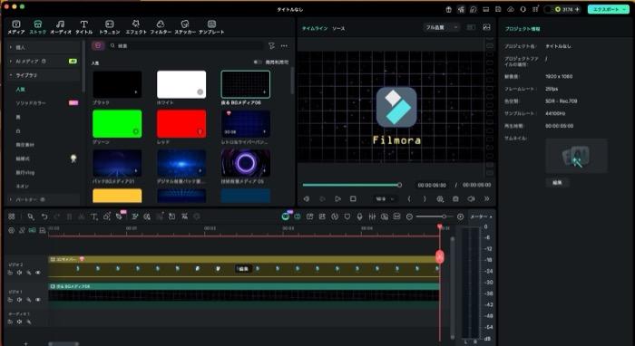The image size is (635, 346).
Task: Click the cloud upload icon in title bar
Action: pos(511,9)
